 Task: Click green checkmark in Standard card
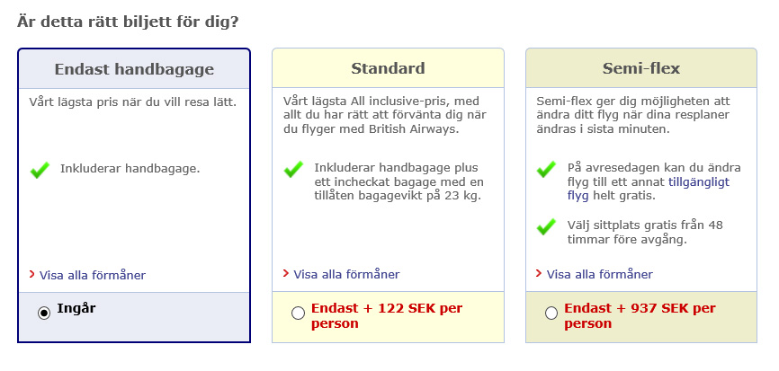[293, 170]
